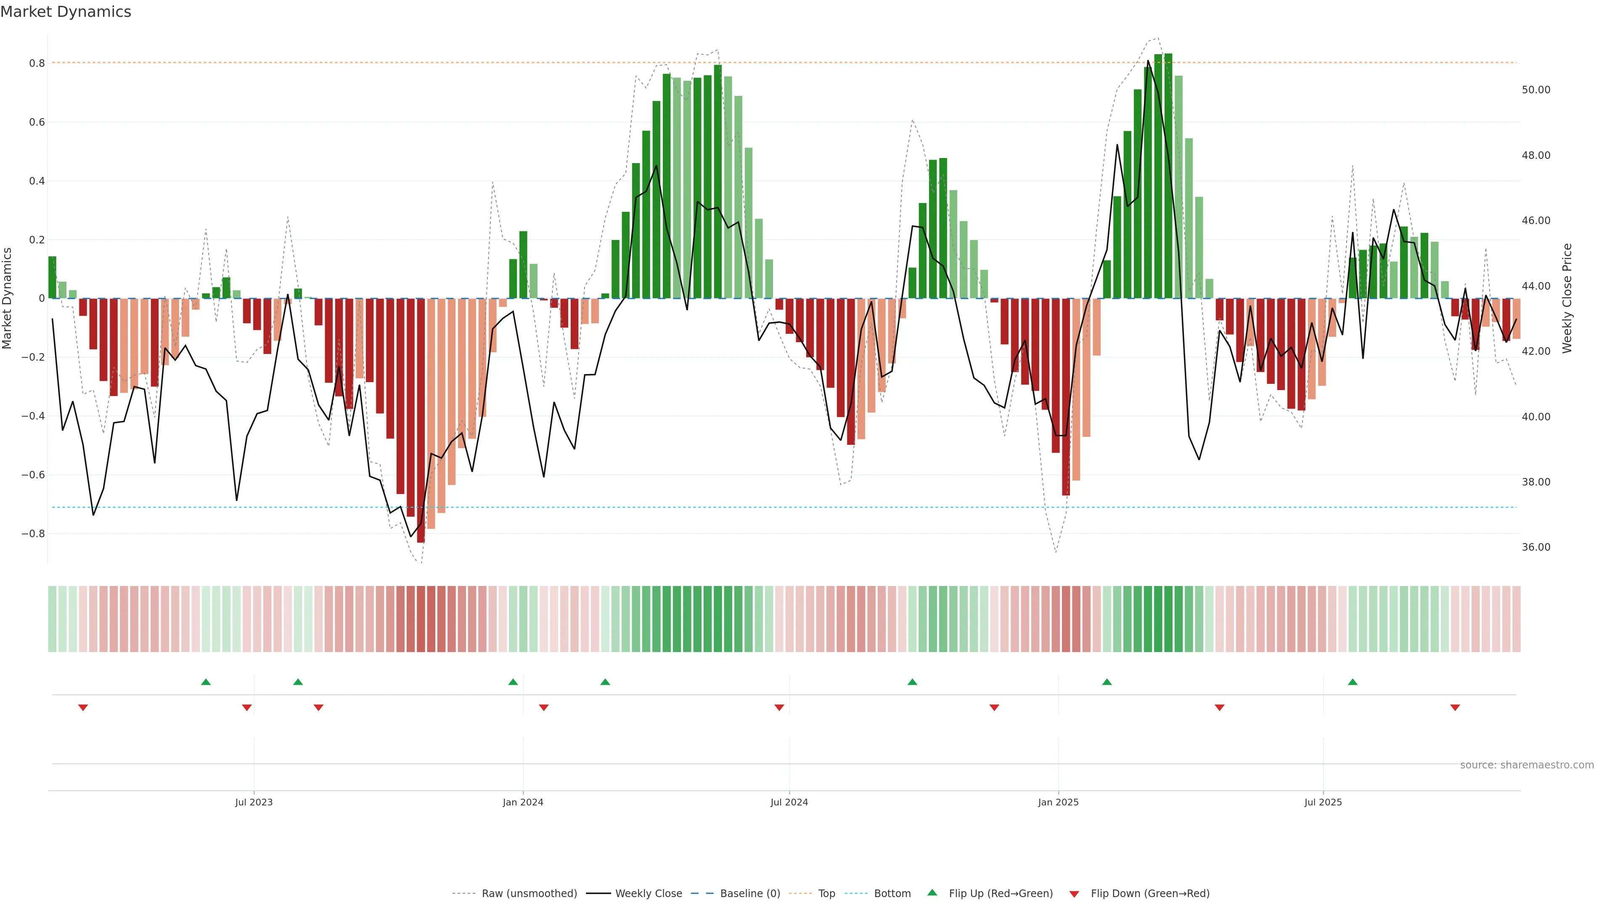This screenshot has height=908, width=1615.
Task: Click the Jul 2024 x-axis label
Action: tap(789, 802)
